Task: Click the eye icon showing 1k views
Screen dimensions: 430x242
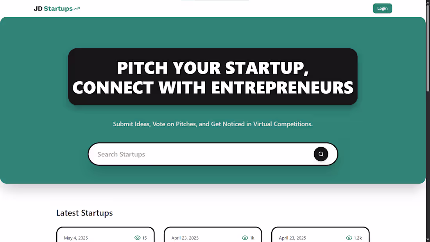Action: 245,238
